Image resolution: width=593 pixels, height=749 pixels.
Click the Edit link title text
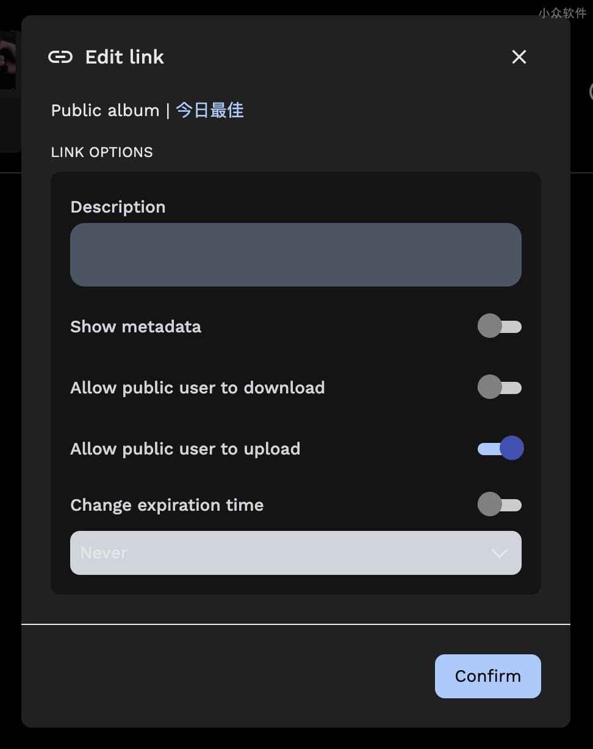[124, 57]
